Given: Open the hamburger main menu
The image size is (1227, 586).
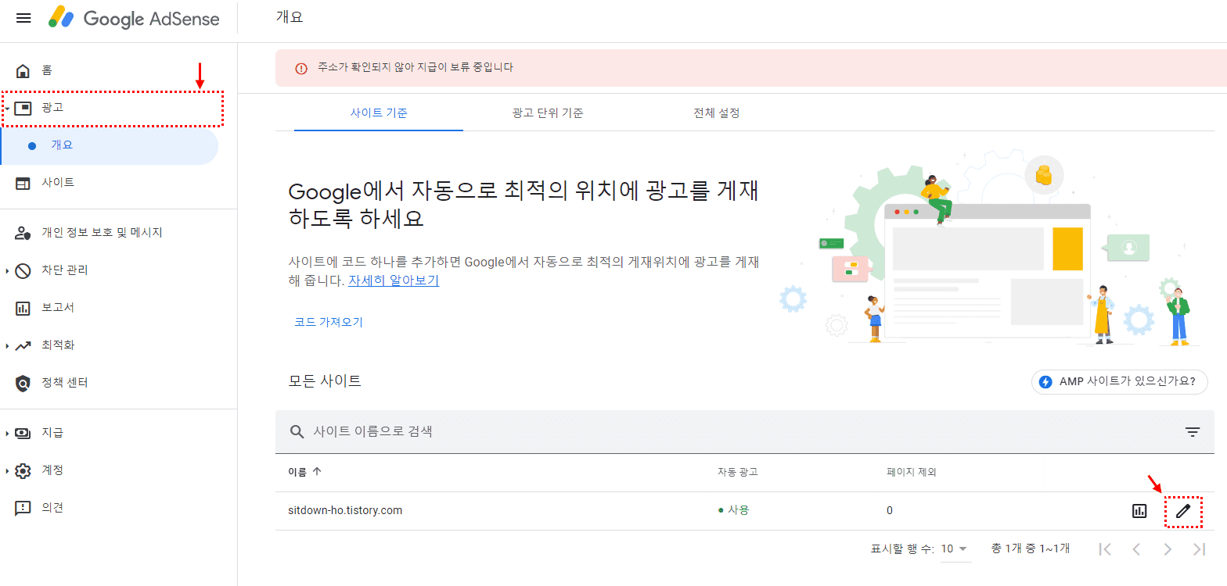Looking at the screenshot, I should pos(23,18).
